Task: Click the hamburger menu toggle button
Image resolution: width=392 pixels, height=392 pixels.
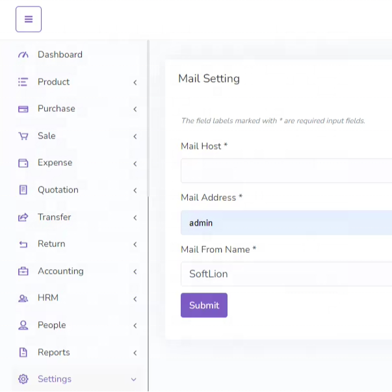Action: pyautogui.click(x=29, y=20)
